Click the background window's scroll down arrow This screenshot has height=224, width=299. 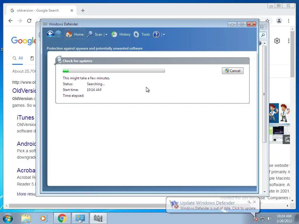[x=265, y=192]
